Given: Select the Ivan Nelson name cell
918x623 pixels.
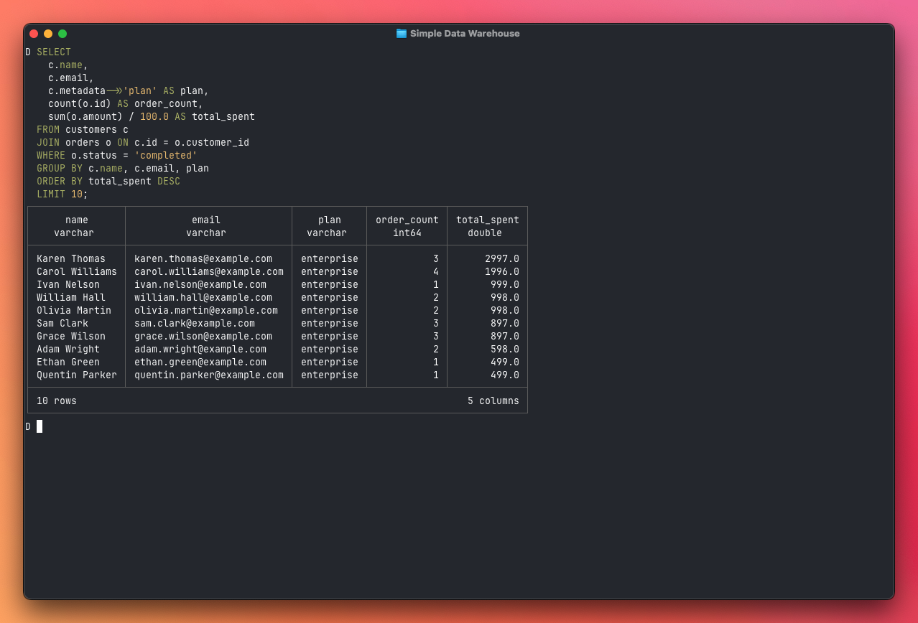Looking at the screenshot, I should point(68,285).
